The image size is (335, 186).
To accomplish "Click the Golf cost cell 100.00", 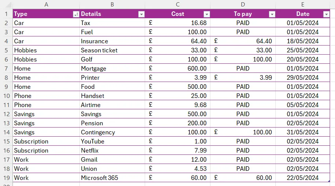I will pyautogui.click(x=177, y=59).
